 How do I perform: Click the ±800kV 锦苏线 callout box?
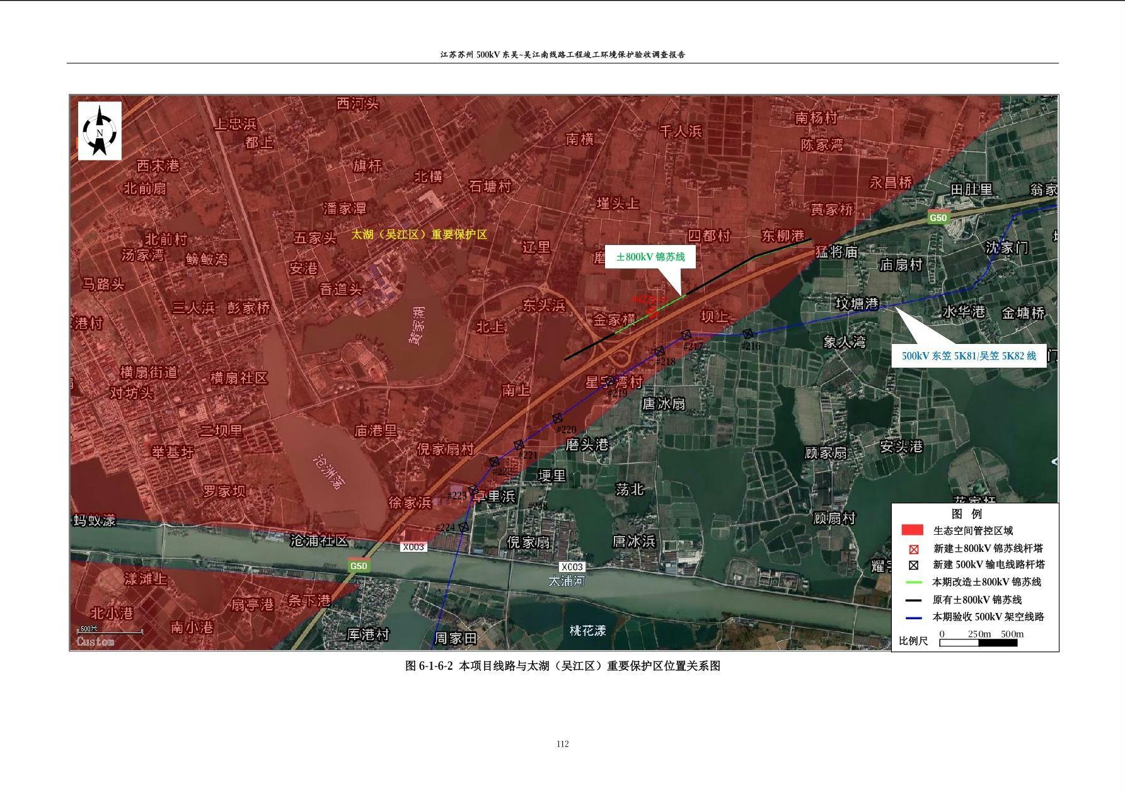(650, 257)
